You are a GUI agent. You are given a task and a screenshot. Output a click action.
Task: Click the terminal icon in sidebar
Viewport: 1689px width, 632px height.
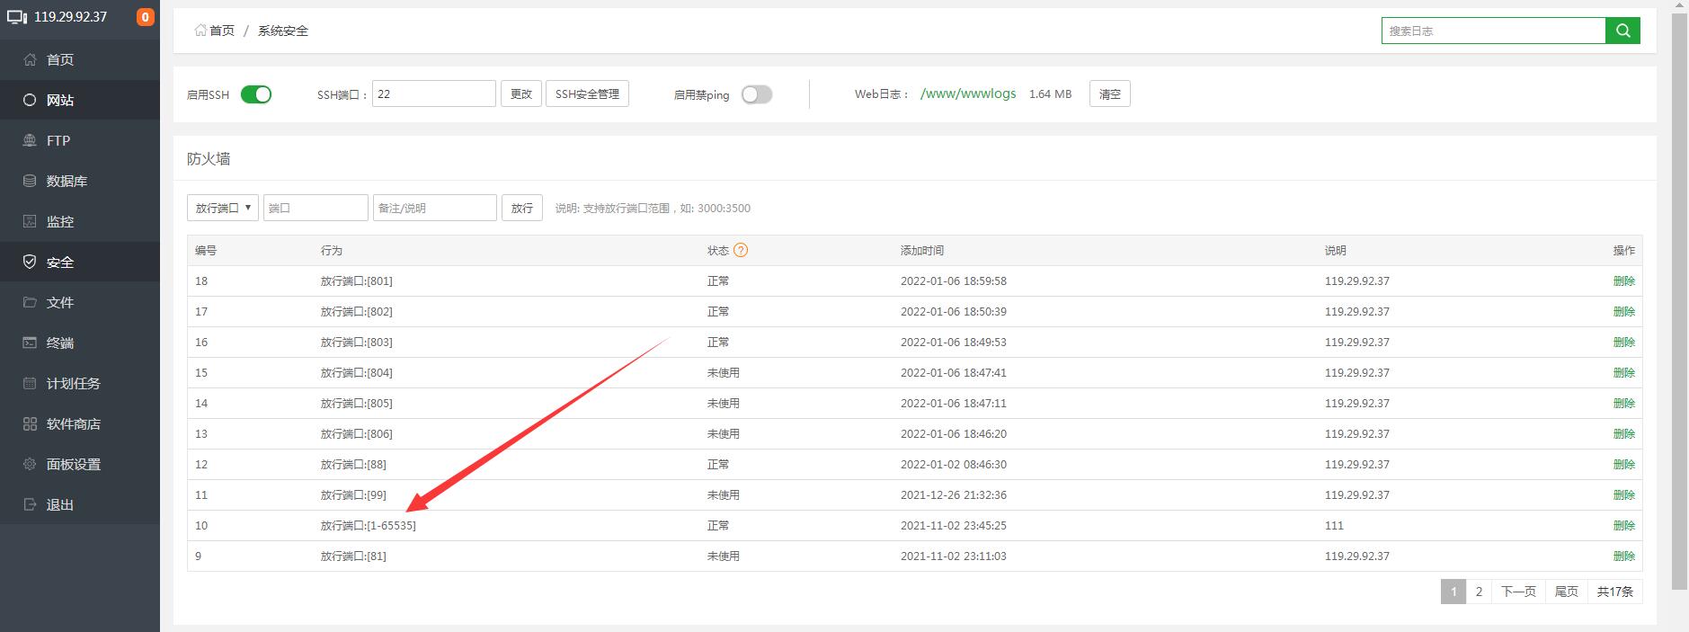[30, 343]
